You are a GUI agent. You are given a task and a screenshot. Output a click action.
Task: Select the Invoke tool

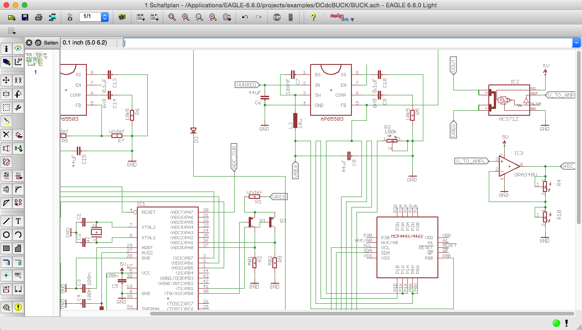pyautogui.click(x=18, y=203)
